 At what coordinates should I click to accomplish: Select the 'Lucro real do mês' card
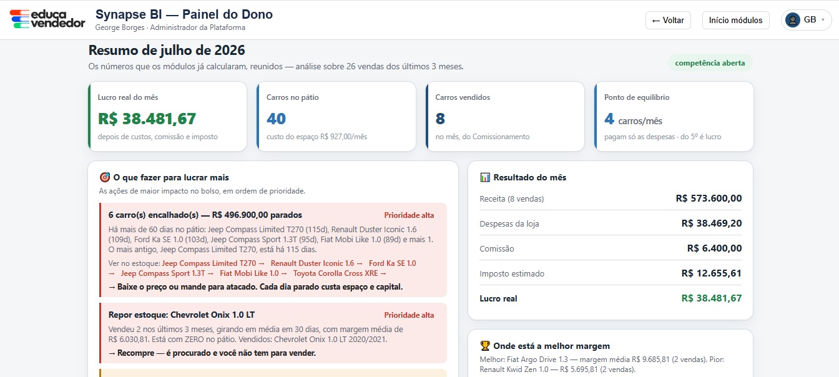coord(167,116)
